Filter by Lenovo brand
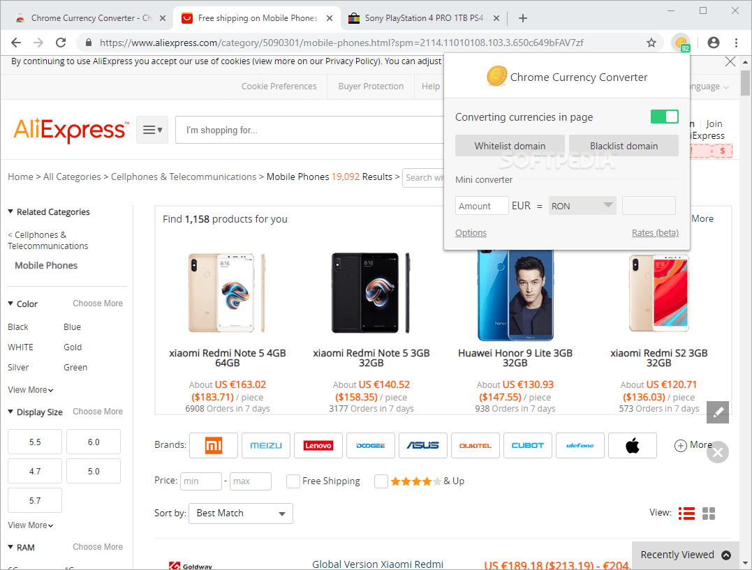Image resolution: width=752 pixels, height=570 pixels. click(x=318, y=445)
